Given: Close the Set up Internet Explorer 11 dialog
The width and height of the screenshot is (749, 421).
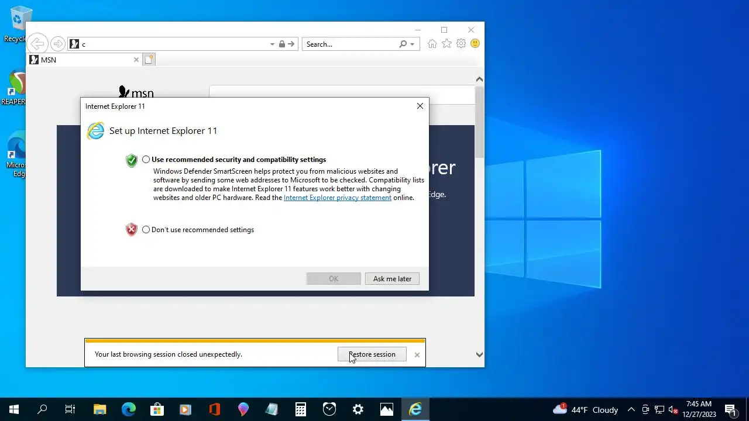Looking at the screenshot, I should (420, 106).
